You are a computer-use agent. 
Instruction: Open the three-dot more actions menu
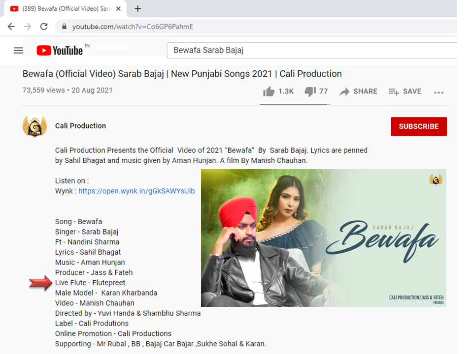439,92
